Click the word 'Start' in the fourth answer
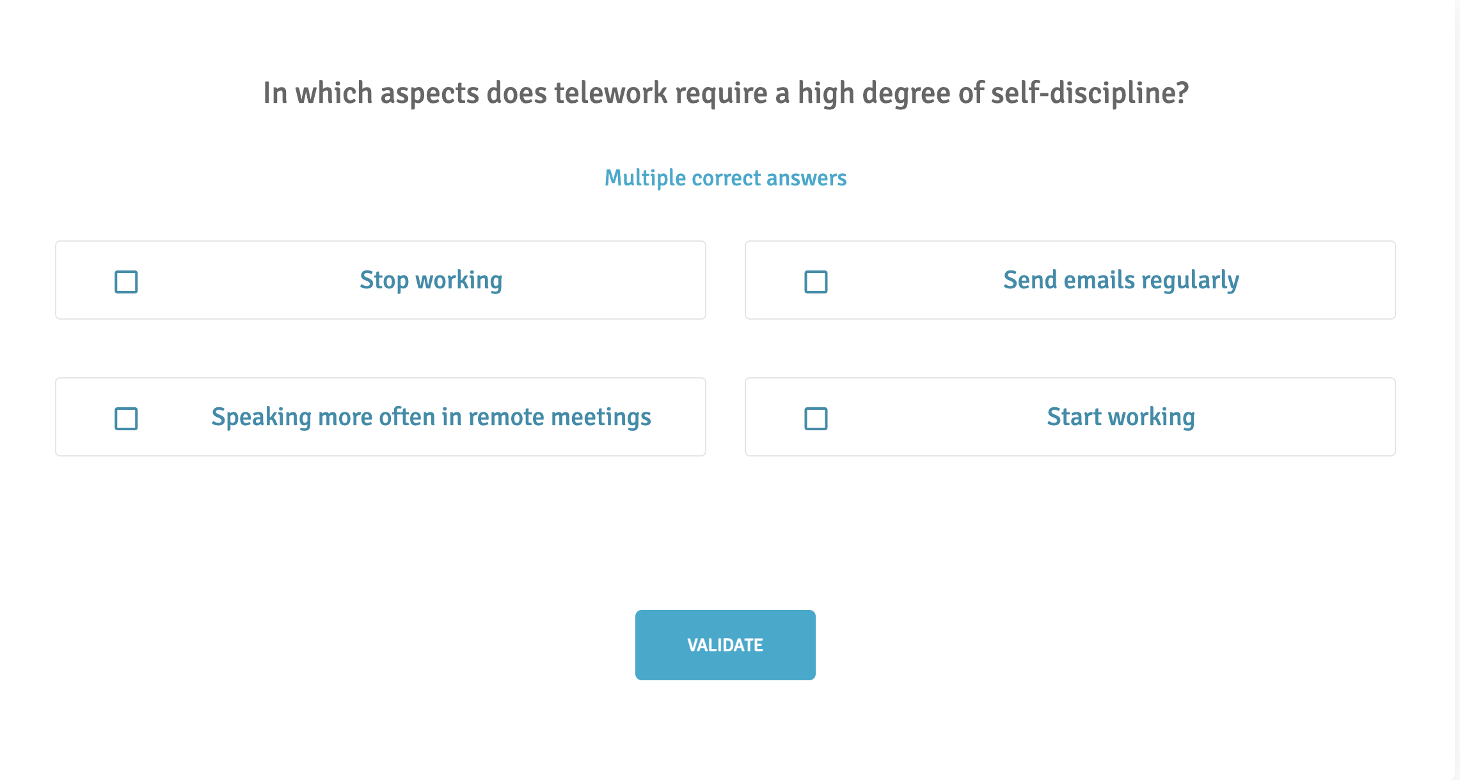1460x780 pixels. click(1074, 417)
